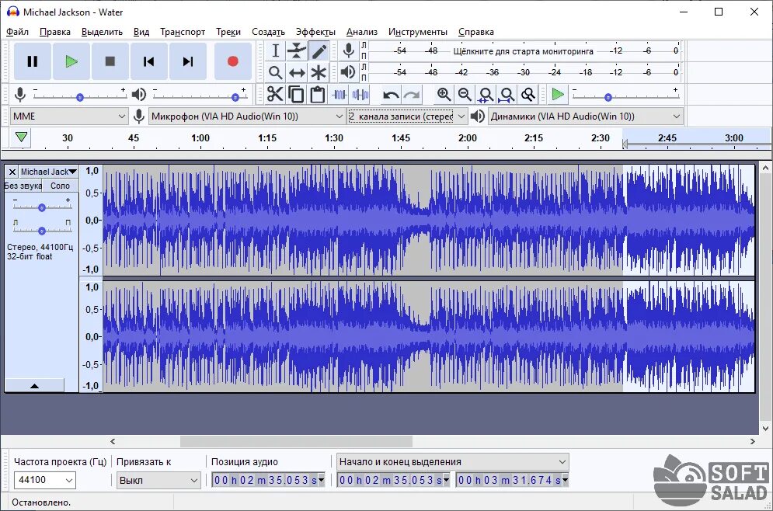Click the play-at-speed slider handle

[x=608, y=97]
